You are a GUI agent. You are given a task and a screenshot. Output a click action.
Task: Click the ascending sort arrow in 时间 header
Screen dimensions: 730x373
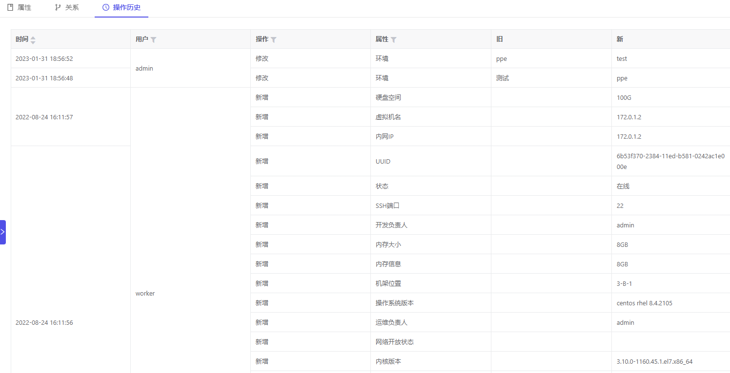pos(33,37)
